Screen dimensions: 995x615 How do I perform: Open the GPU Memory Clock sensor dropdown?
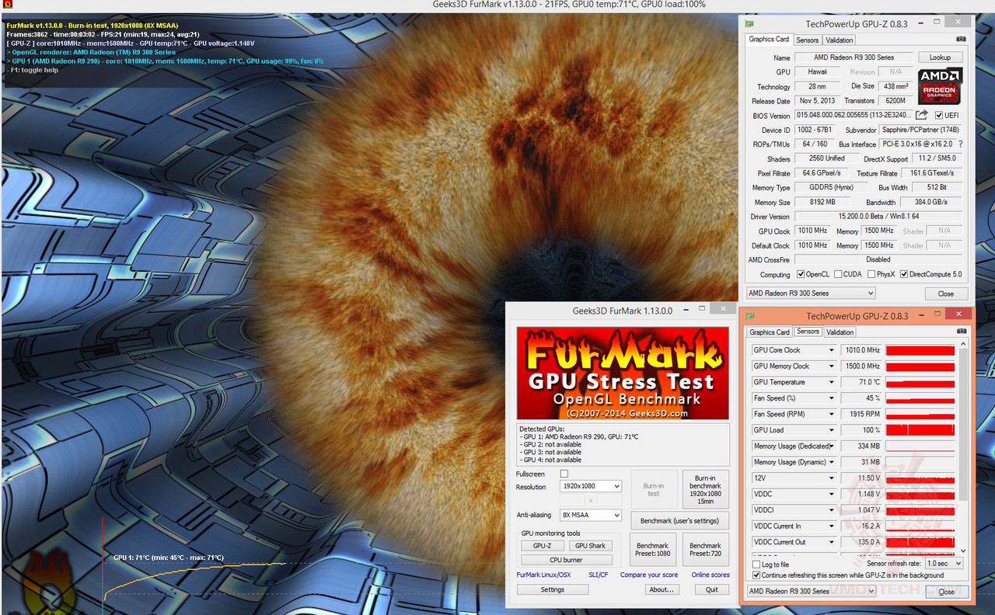coord(832,366)
